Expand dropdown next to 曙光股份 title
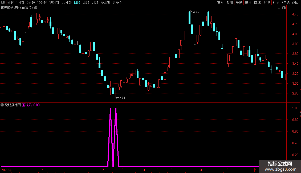The image size is (301, 173). click(x=36, y=8)
